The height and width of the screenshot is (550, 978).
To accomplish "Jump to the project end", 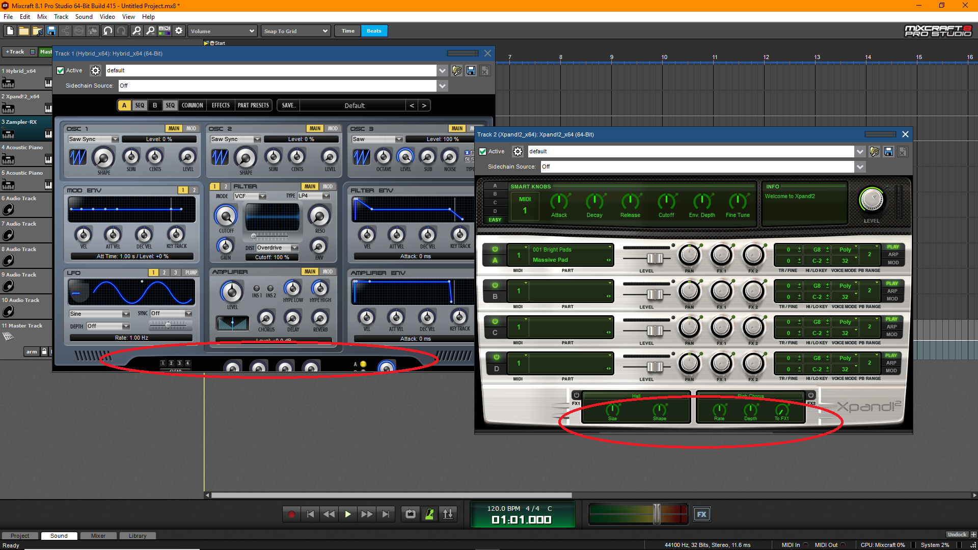I will (x=386, y=514).
